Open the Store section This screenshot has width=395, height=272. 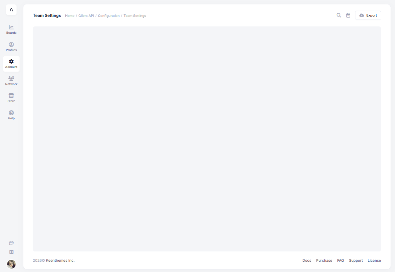coord(11,98)
